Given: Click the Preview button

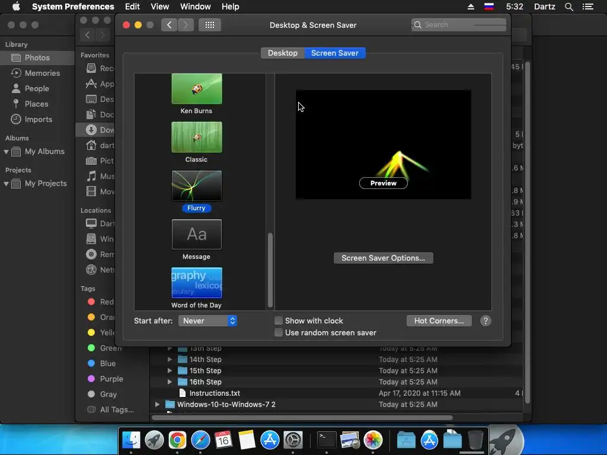Looking at the screenshot, I should [x=384, y=183].
